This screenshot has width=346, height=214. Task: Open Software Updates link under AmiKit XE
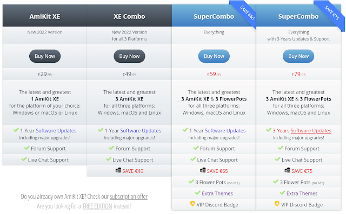click(x=56, y=131)
